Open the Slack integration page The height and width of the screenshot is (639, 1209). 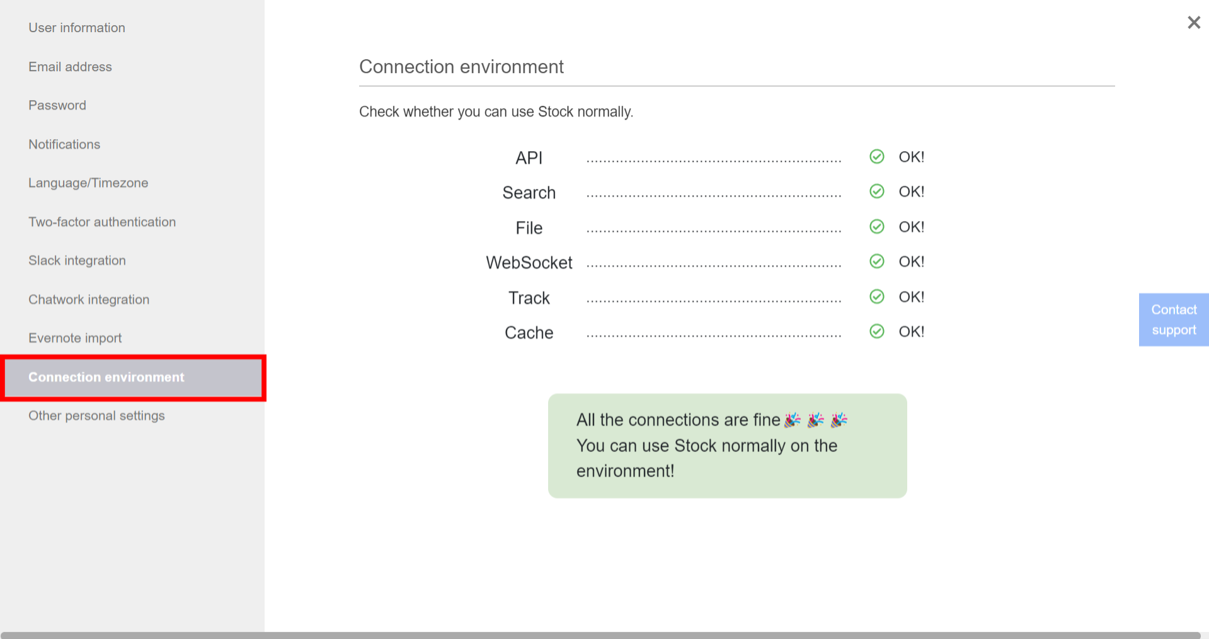(77, 260)
